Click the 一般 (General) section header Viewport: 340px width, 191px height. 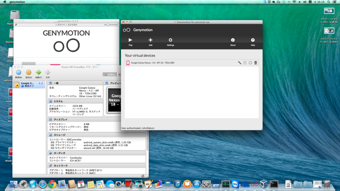(75, 83)
